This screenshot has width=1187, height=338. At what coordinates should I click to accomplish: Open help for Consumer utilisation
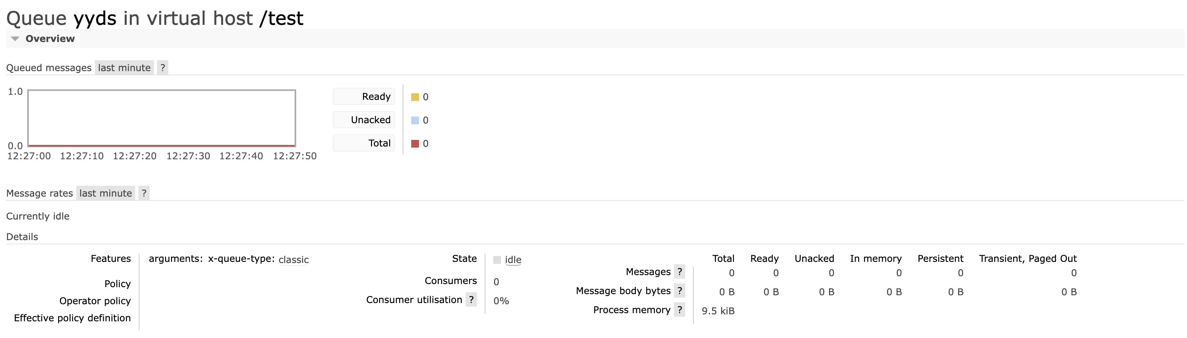471,300
